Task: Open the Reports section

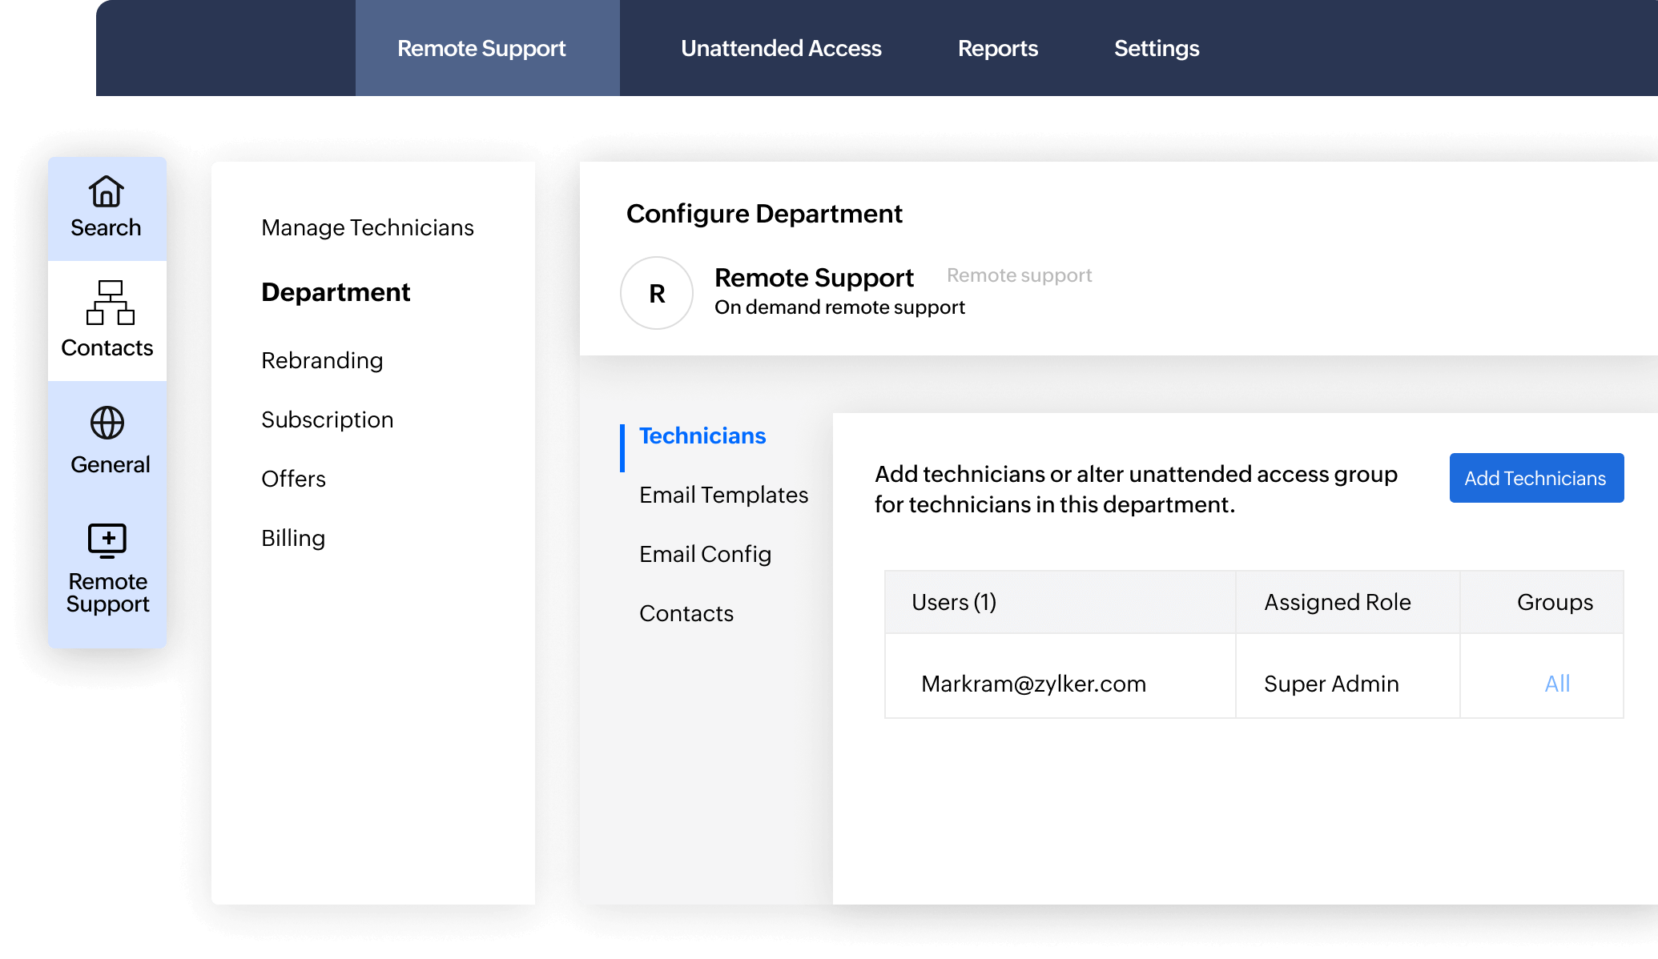Action: point(998,48)
